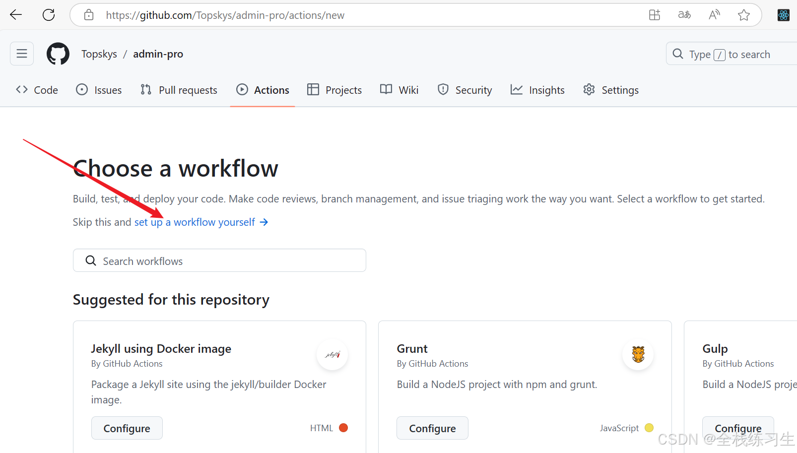797x453 pixels.
Task: View site information via the lock icon
Action: pos(89,15)
